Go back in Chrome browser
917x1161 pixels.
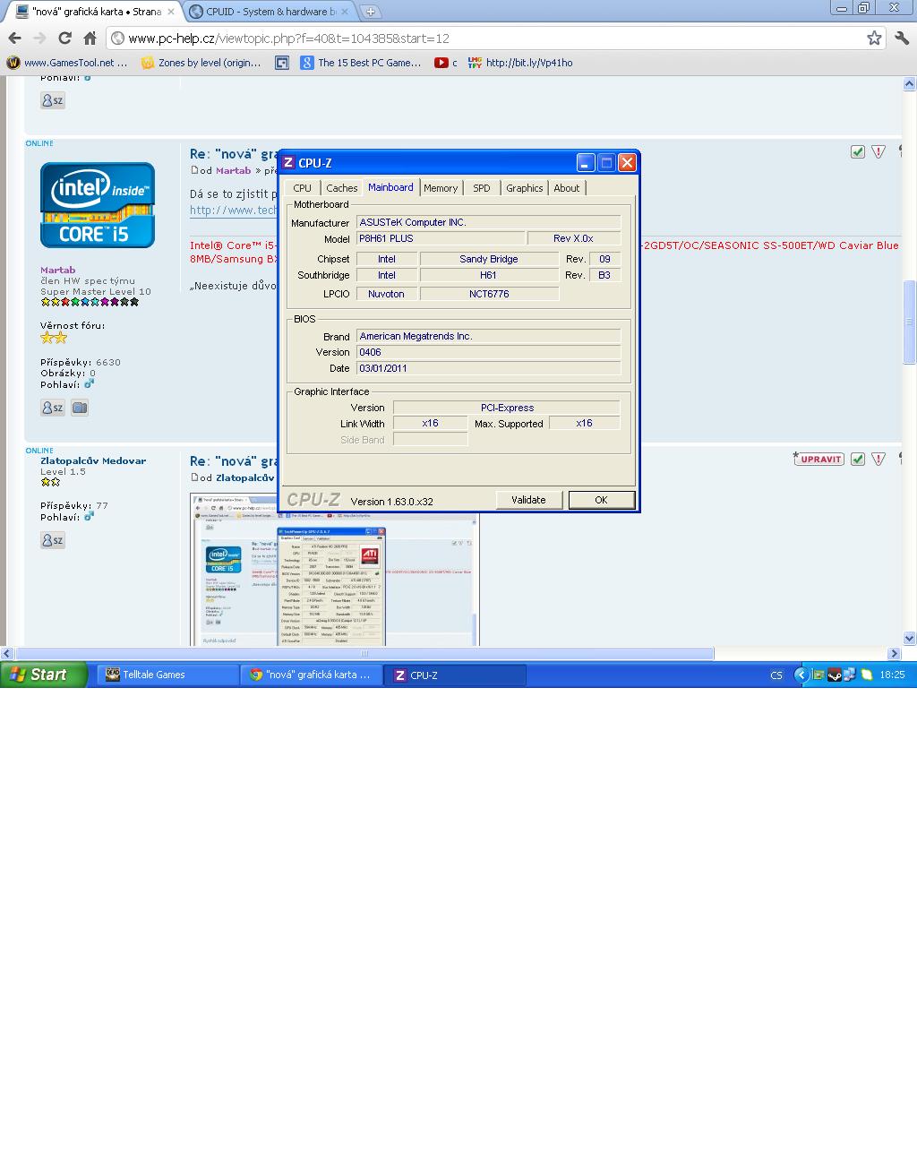point(14,38)
